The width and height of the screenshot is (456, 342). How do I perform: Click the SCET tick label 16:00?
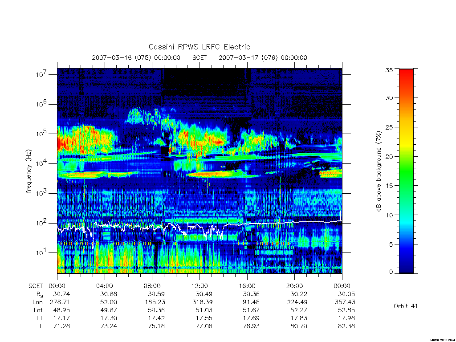click(x=247, y=286)
